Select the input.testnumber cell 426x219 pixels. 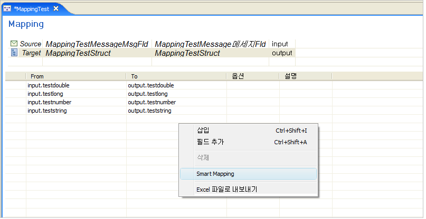point(76,102)
